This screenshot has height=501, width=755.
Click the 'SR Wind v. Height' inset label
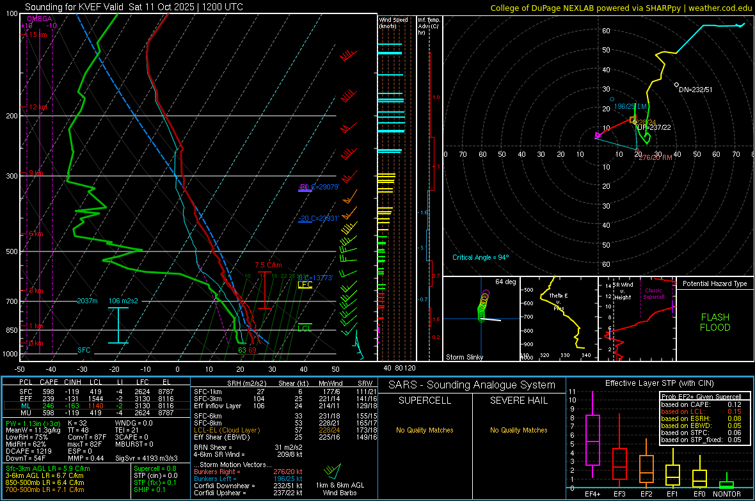click(623, 291)
